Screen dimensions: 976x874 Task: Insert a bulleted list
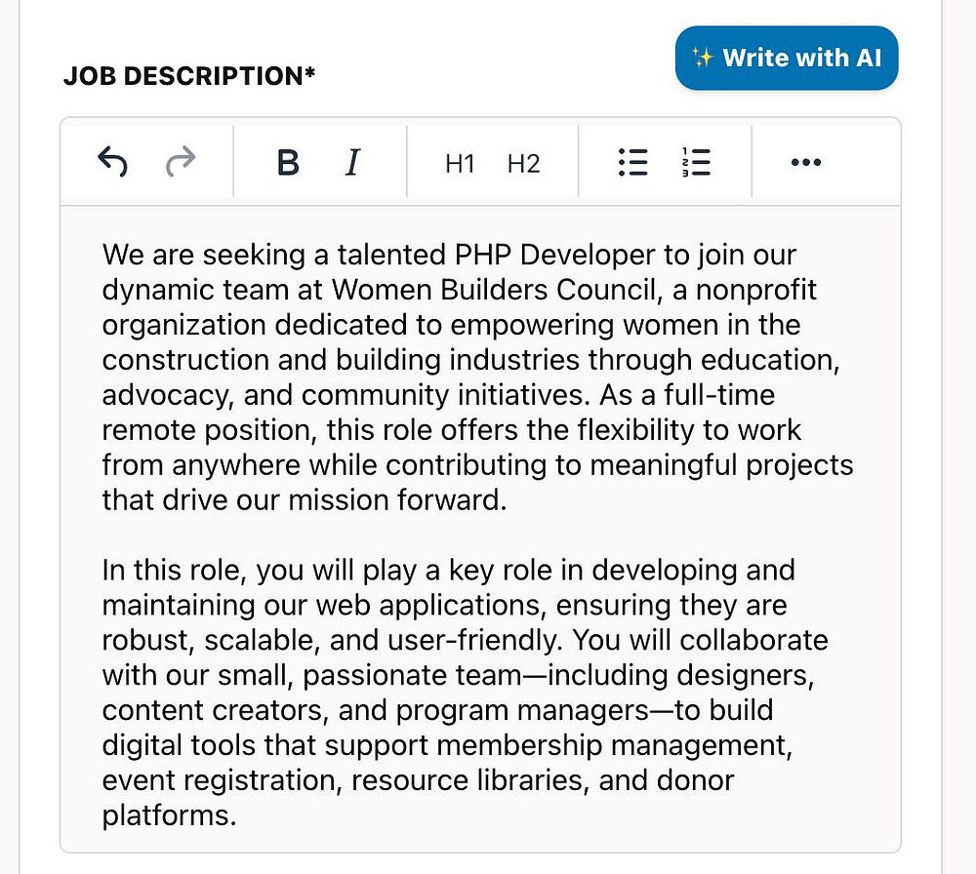pos(632,163)
